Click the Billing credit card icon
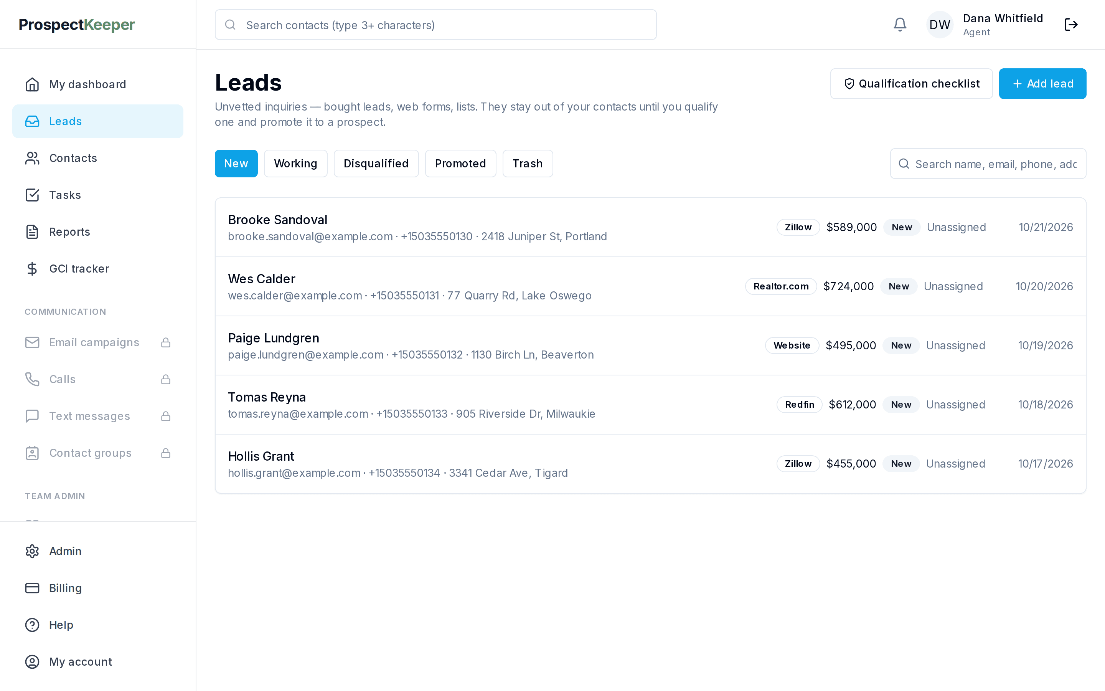 coord(32,588)
